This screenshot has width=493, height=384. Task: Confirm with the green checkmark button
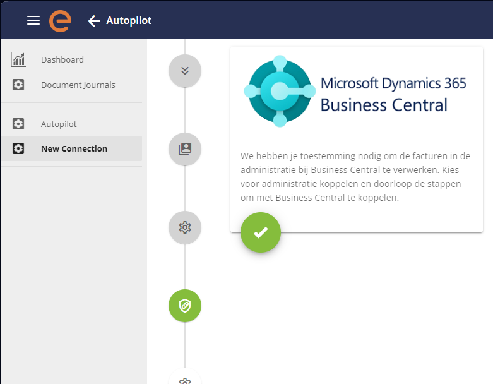[x=261, y=232]
